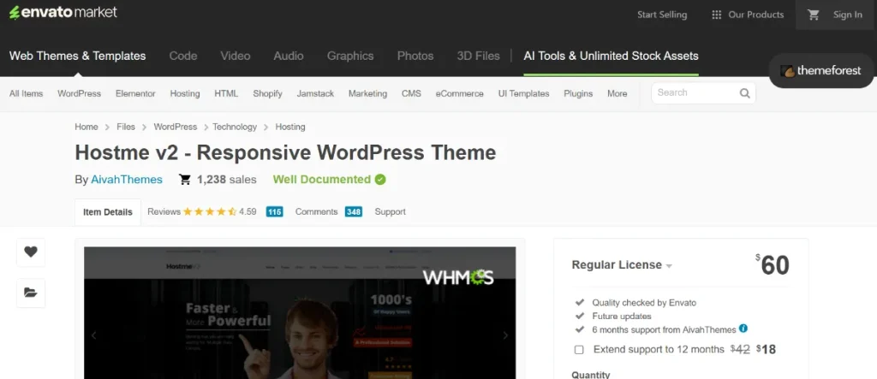Add item to favorites heart icon

point(31,252)
